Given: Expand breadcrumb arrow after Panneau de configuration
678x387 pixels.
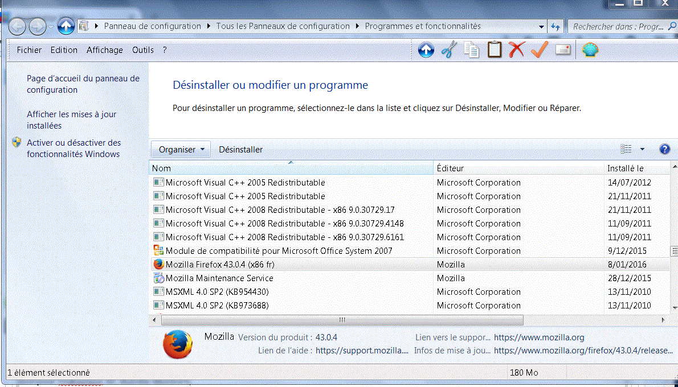Looking at the screenshot, I should (x=208, y=26).
